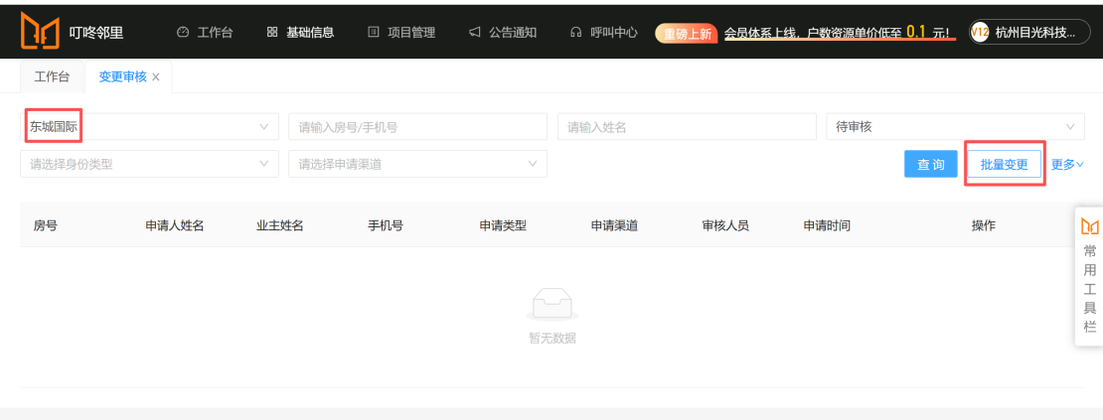Switch to the 工作台 tab
1103x420 pixels.
click(53, 76)
